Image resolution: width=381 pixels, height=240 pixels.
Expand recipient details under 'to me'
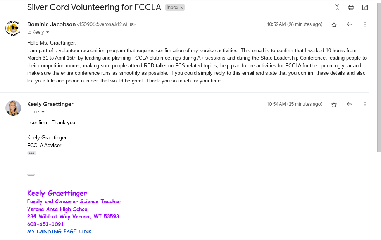click(43, 112)
